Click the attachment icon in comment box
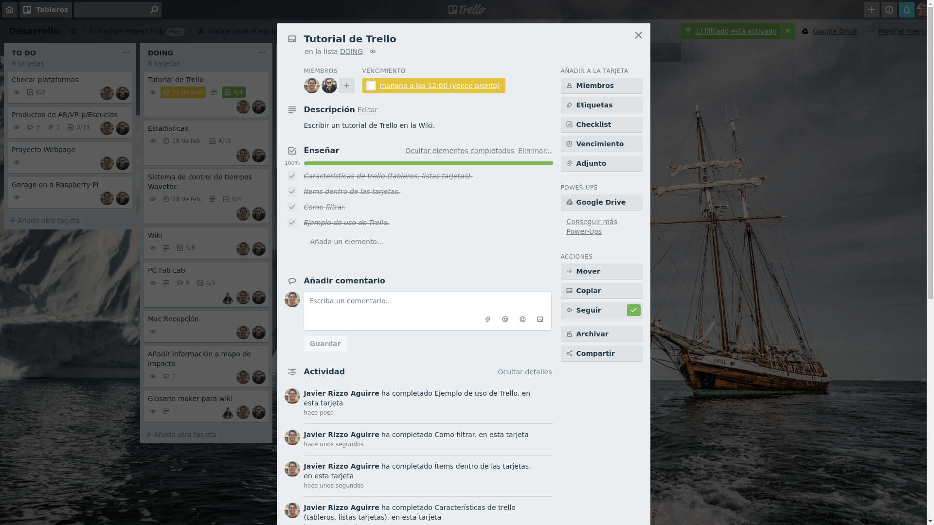Image resolution: width=934 pixels, height=525 pixels. coord(488,319)
